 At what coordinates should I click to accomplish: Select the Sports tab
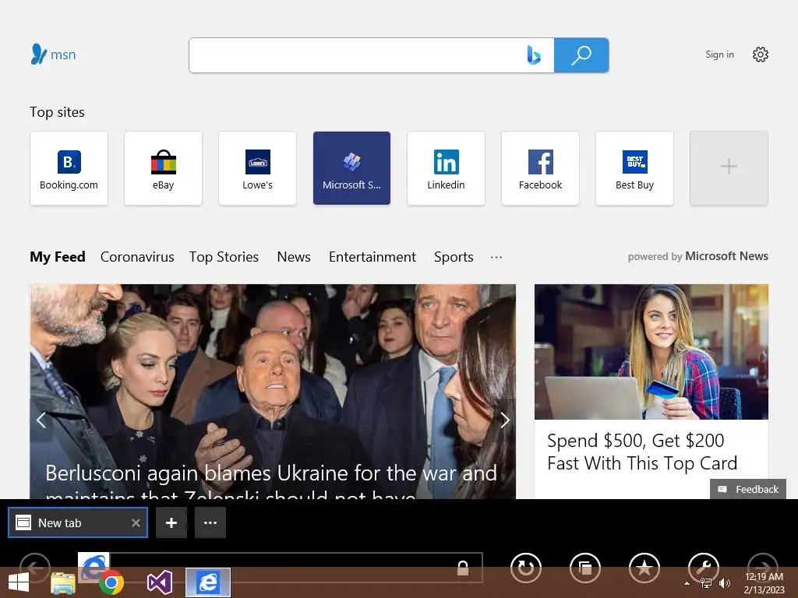click(454, 257)
